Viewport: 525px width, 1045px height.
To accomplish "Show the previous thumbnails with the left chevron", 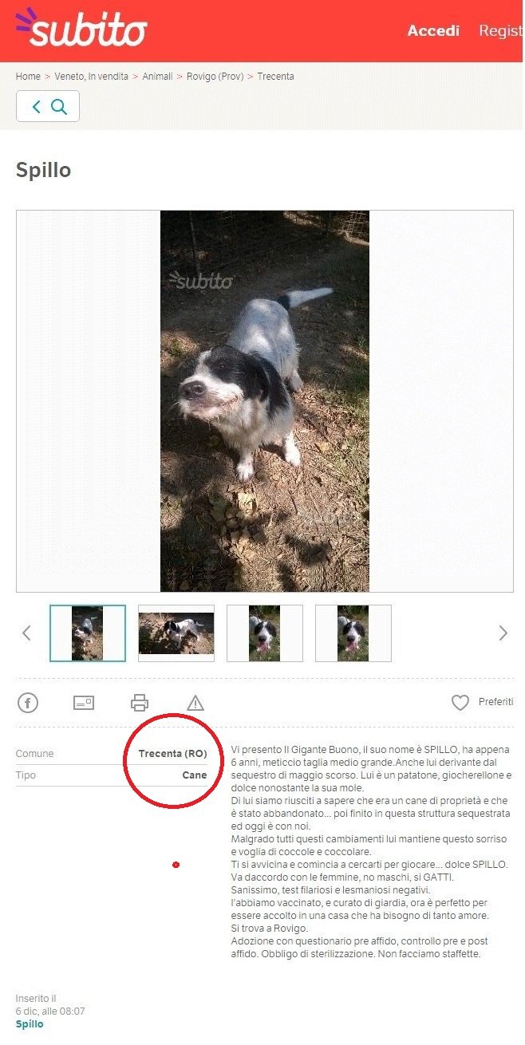I will [x=26, y=633].
